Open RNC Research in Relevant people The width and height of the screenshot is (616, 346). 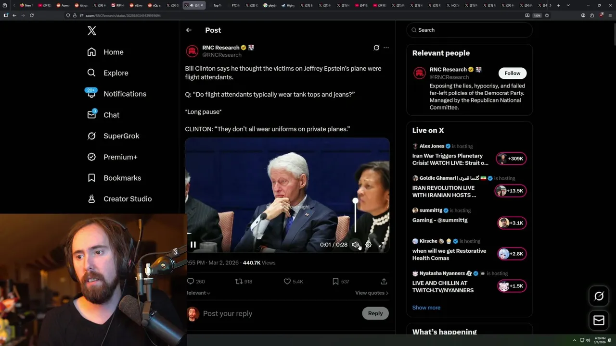click(448, 70)
